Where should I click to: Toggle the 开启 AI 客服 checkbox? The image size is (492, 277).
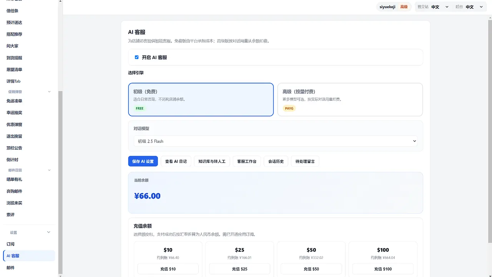tap(136, 57)
